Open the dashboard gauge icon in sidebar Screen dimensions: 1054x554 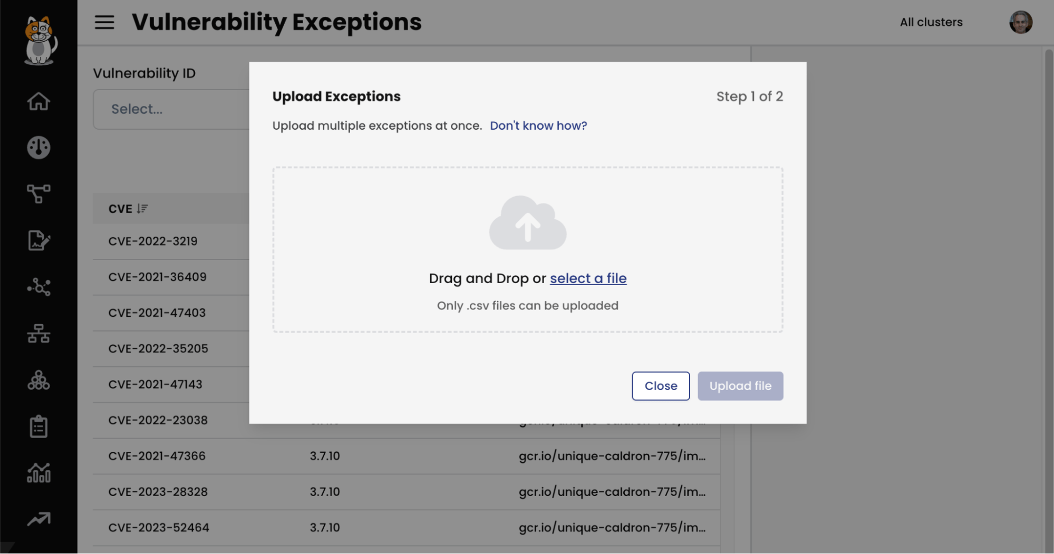tap(38, 148)
